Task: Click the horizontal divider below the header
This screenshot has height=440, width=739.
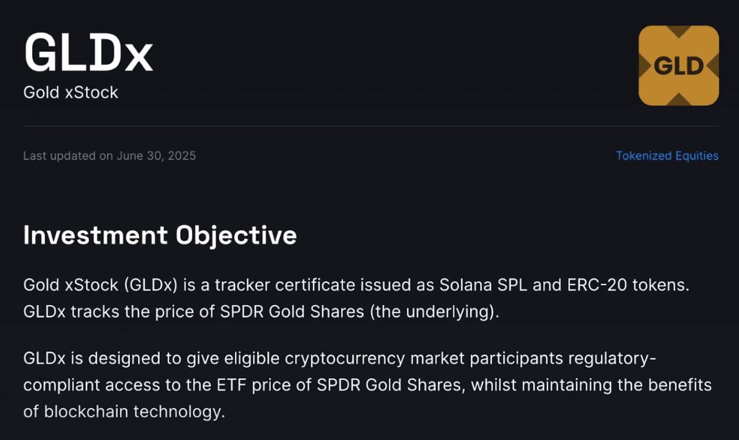Action: tap(369, 126)
